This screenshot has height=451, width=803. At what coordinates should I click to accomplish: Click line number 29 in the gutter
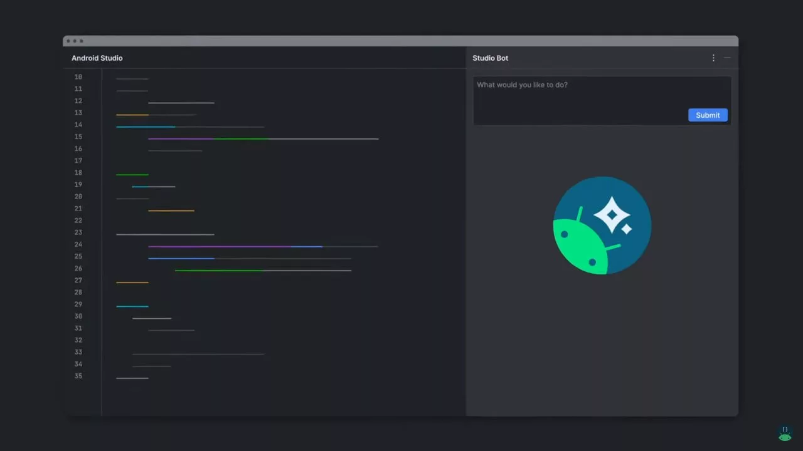78,304
